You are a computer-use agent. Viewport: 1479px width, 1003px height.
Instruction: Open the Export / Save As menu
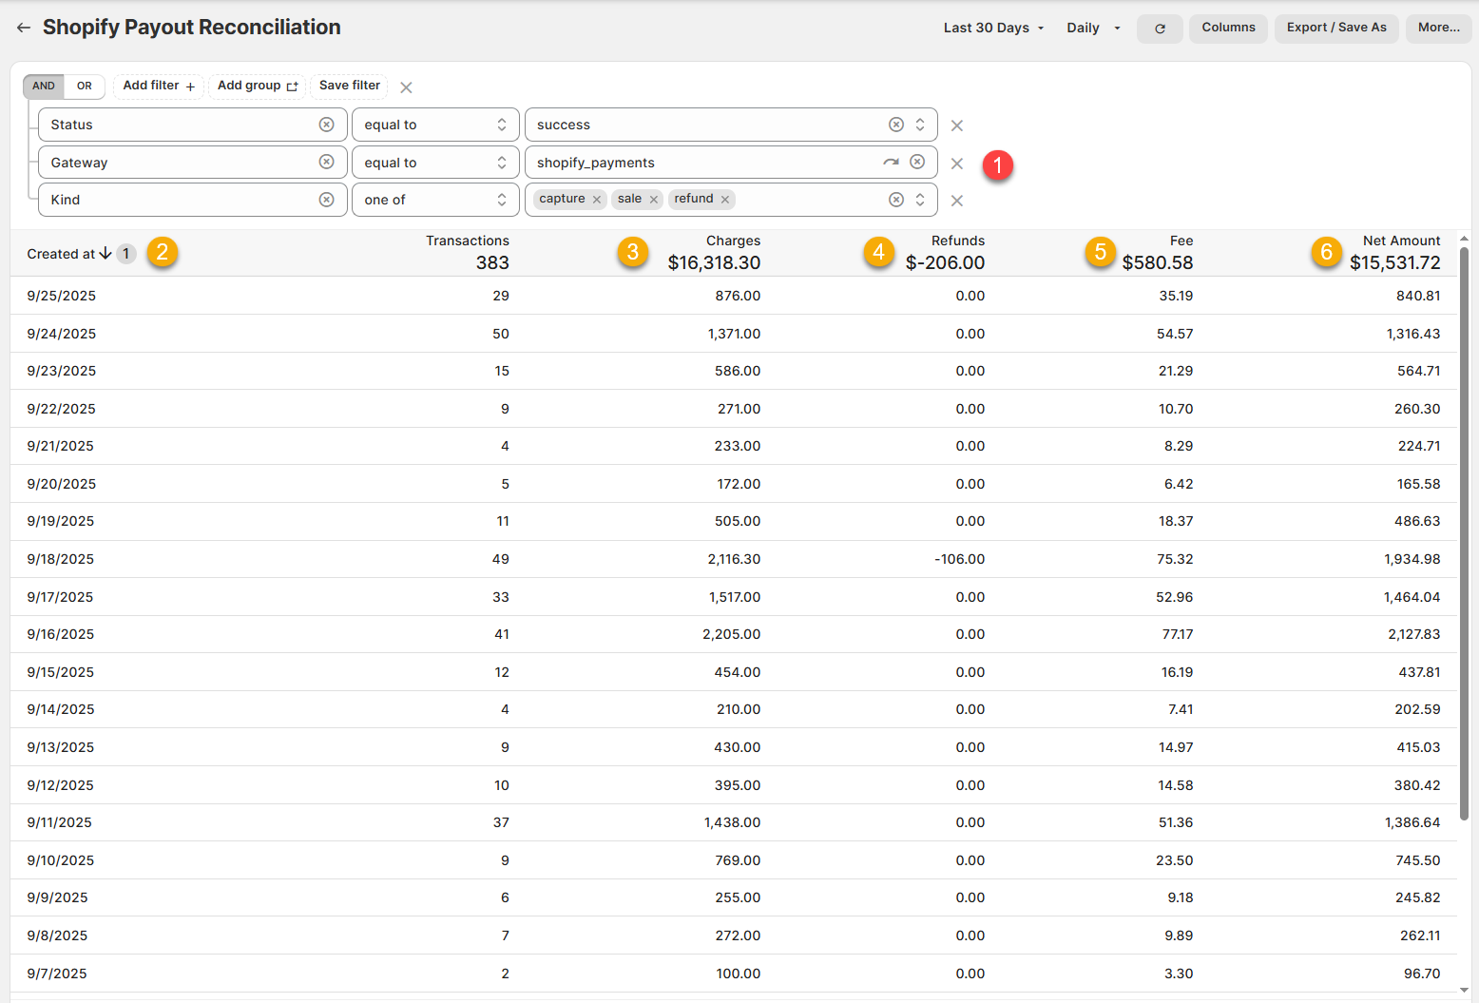point(1335,28)
